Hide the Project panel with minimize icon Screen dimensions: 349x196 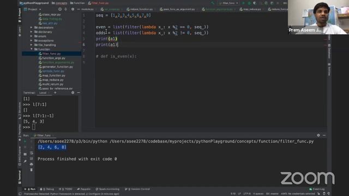[79, 9]
